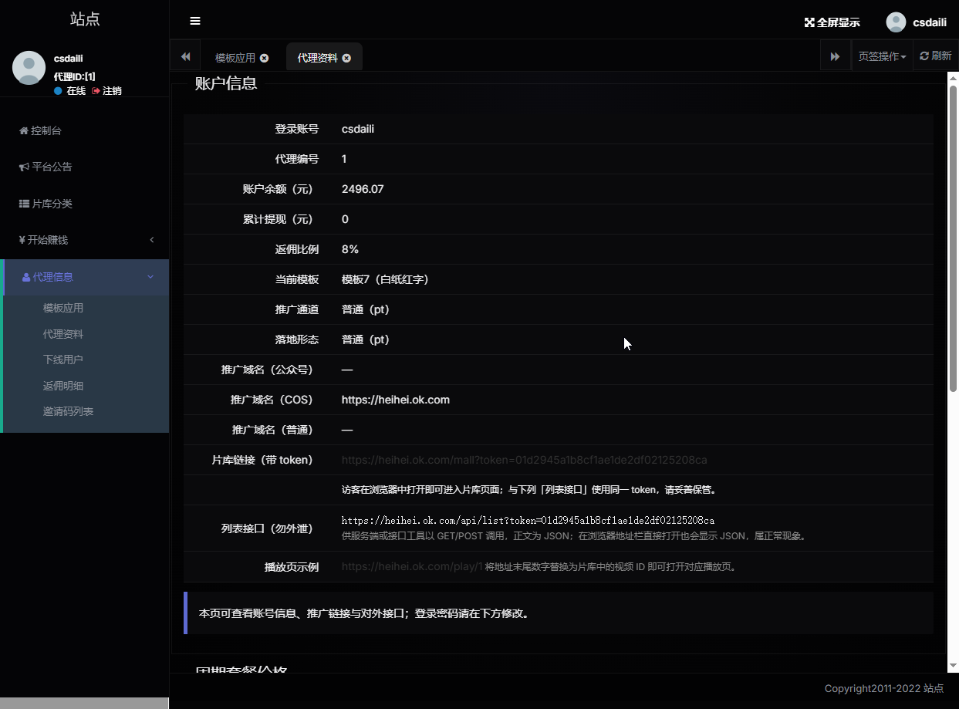Click the 片库分类 list icon

click(25, 204)
